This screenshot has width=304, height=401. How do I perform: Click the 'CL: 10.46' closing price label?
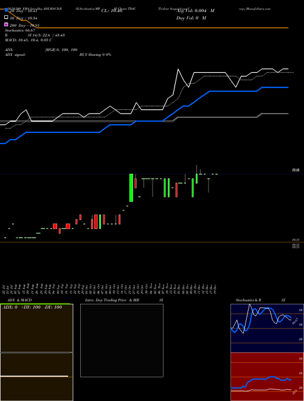click(x=112, y=11)
